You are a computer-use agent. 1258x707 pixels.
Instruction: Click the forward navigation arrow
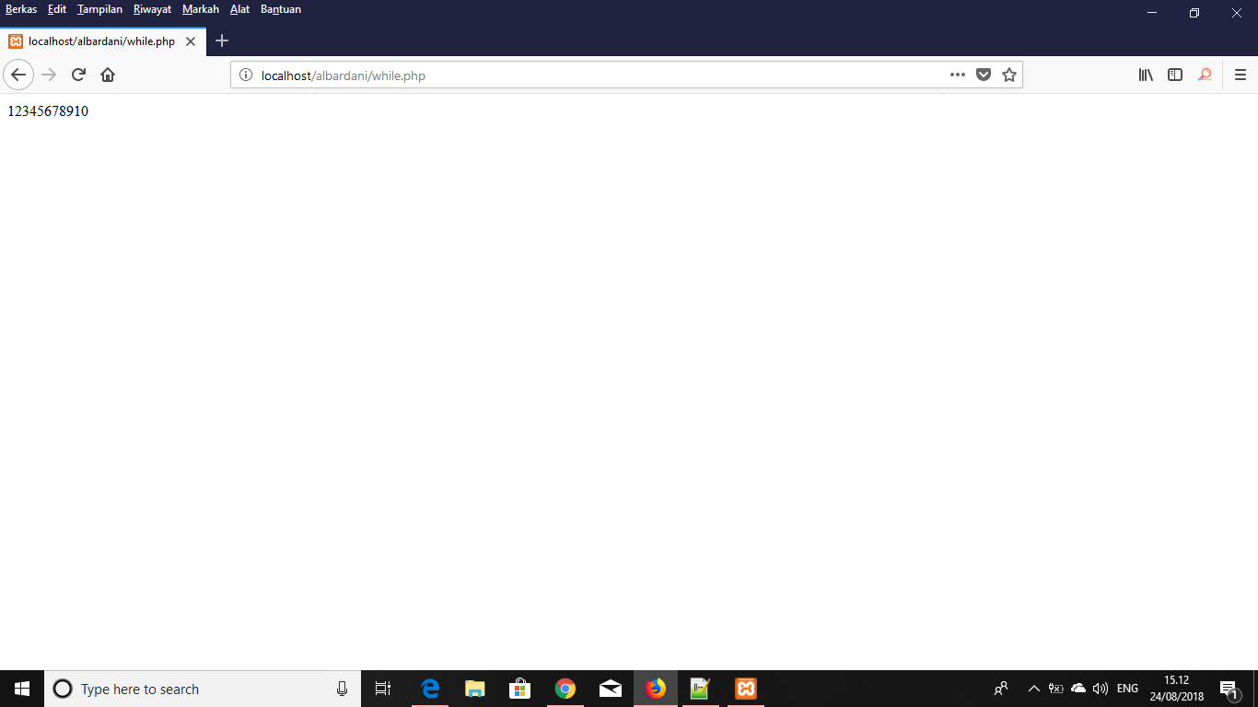click(x=49, y=75)
